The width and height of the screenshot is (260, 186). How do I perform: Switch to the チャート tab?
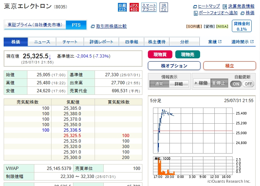70,42
